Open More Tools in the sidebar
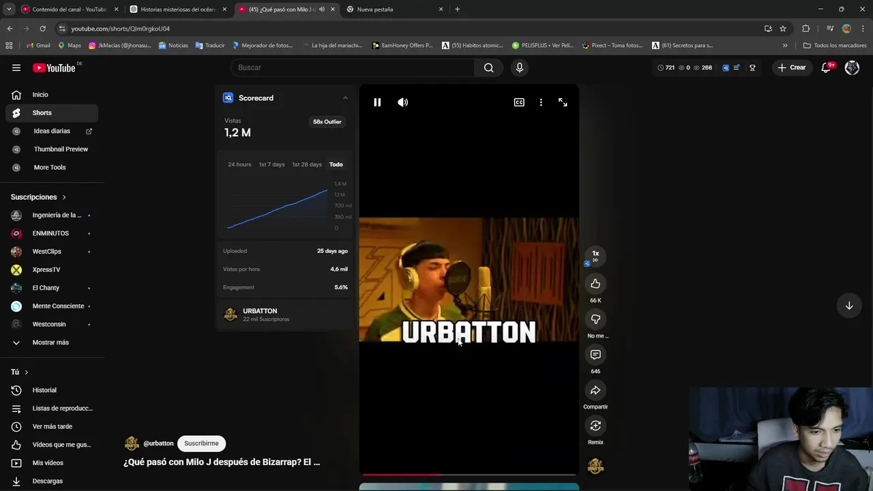 point(52,167)
